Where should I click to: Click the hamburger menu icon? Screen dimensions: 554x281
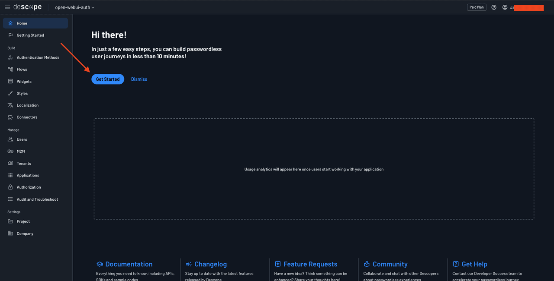pyautogui.click(x=7, y=7)
